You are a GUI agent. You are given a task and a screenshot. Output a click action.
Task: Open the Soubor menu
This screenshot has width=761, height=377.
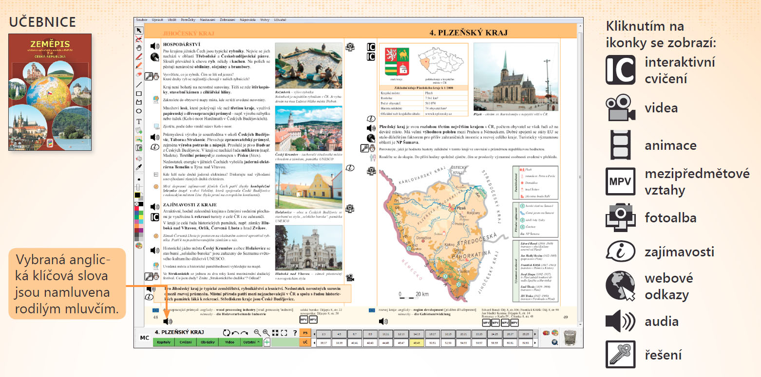(x=142, y=20)
